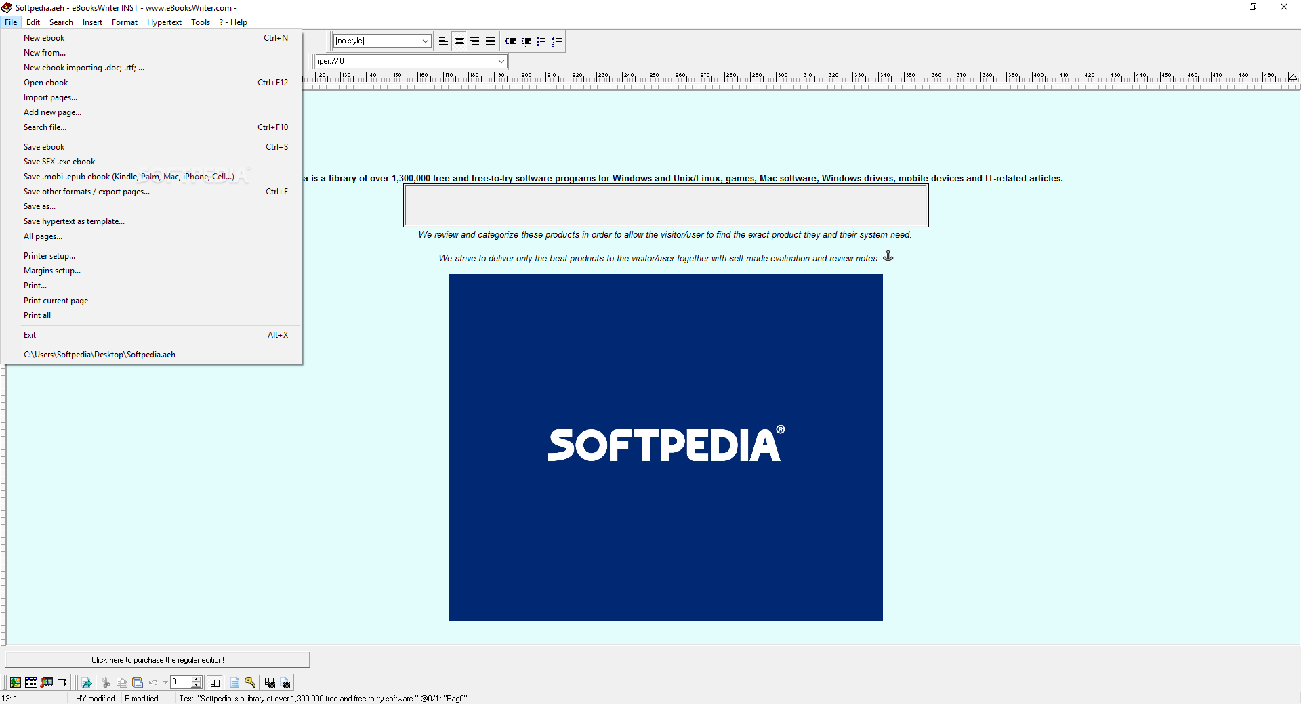The image size is (1301, 704).
Task: Choose Import pages... entry
Action: tap(152, 97)
